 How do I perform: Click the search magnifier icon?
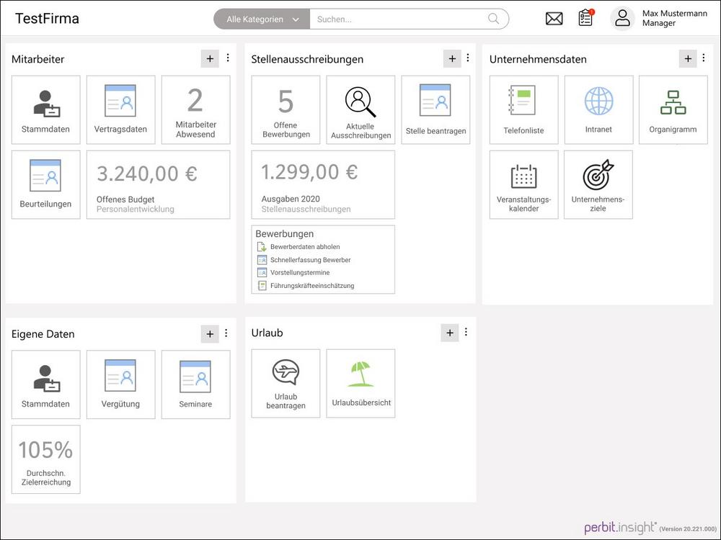tap(494, 19)
